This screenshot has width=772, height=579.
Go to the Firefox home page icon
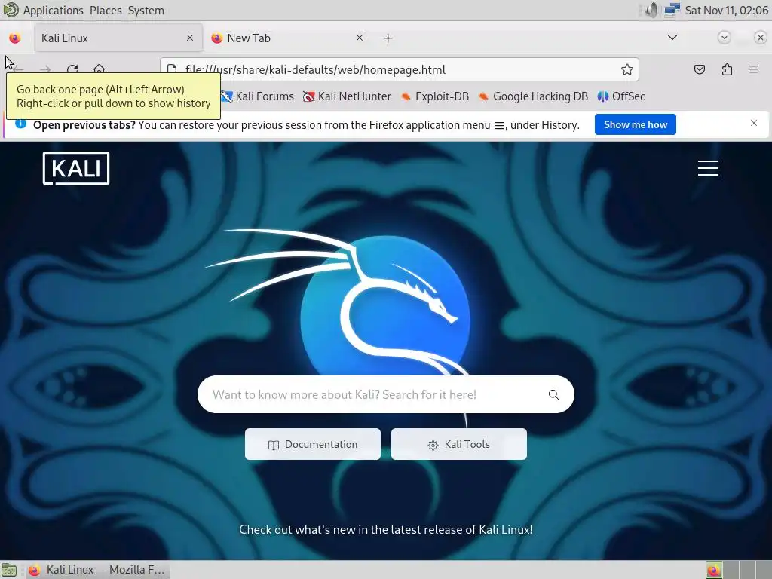(100, 69)
